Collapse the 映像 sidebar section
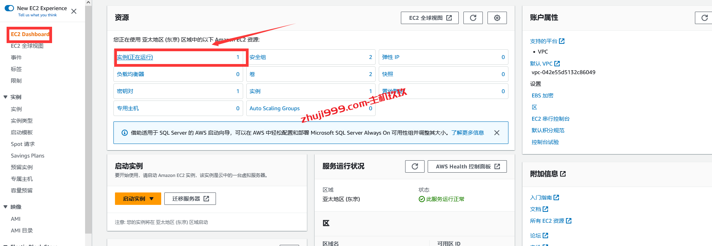 (5, 207)
